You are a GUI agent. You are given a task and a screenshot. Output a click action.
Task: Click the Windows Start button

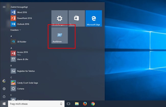click(x=4, y=104)
